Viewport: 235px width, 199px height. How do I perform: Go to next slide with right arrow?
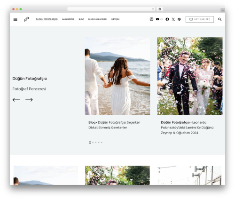(x=29, y=100)
